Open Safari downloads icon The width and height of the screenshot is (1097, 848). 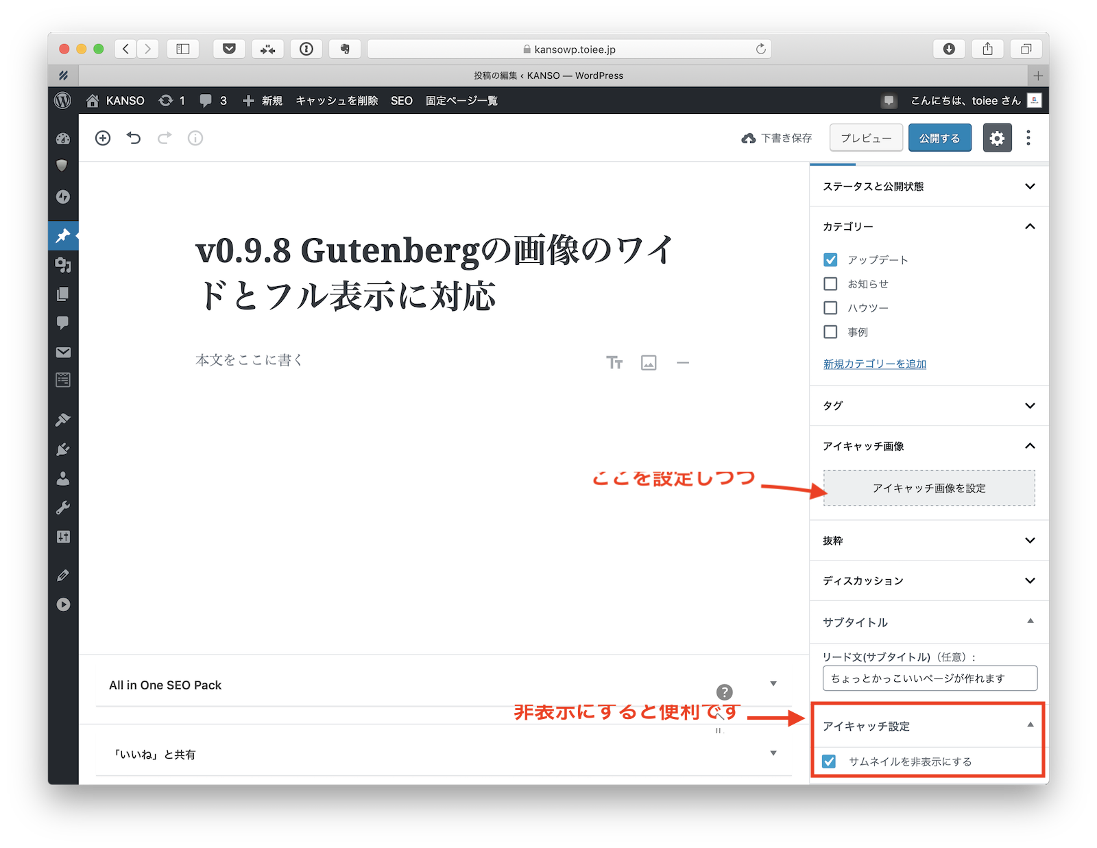pos(949,49)
